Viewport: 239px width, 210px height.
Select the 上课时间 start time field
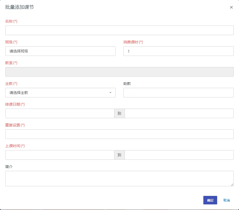60,155
